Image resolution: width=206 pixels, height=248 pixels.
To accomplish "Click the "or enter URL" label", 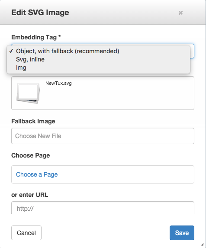I will 29,195.
